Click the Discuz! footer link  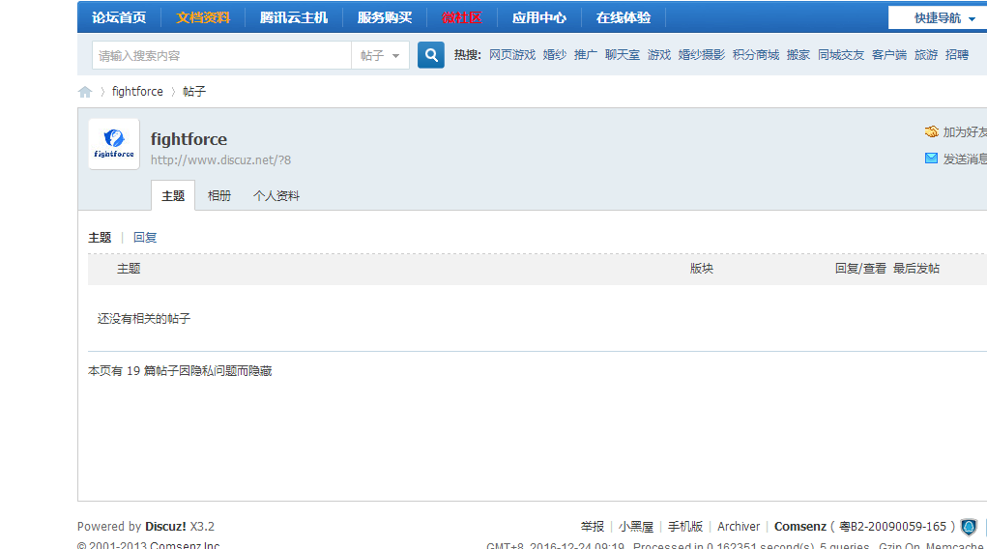coord(165,527)
